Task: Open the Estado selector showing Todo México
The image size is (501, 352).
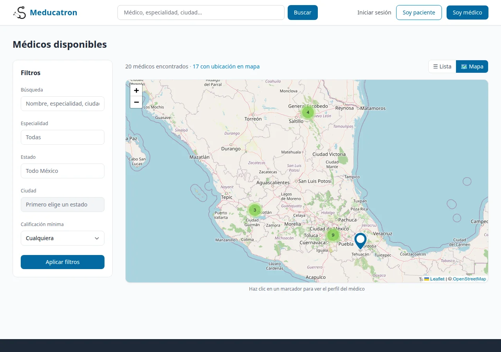Action: (x=63, y=171)
